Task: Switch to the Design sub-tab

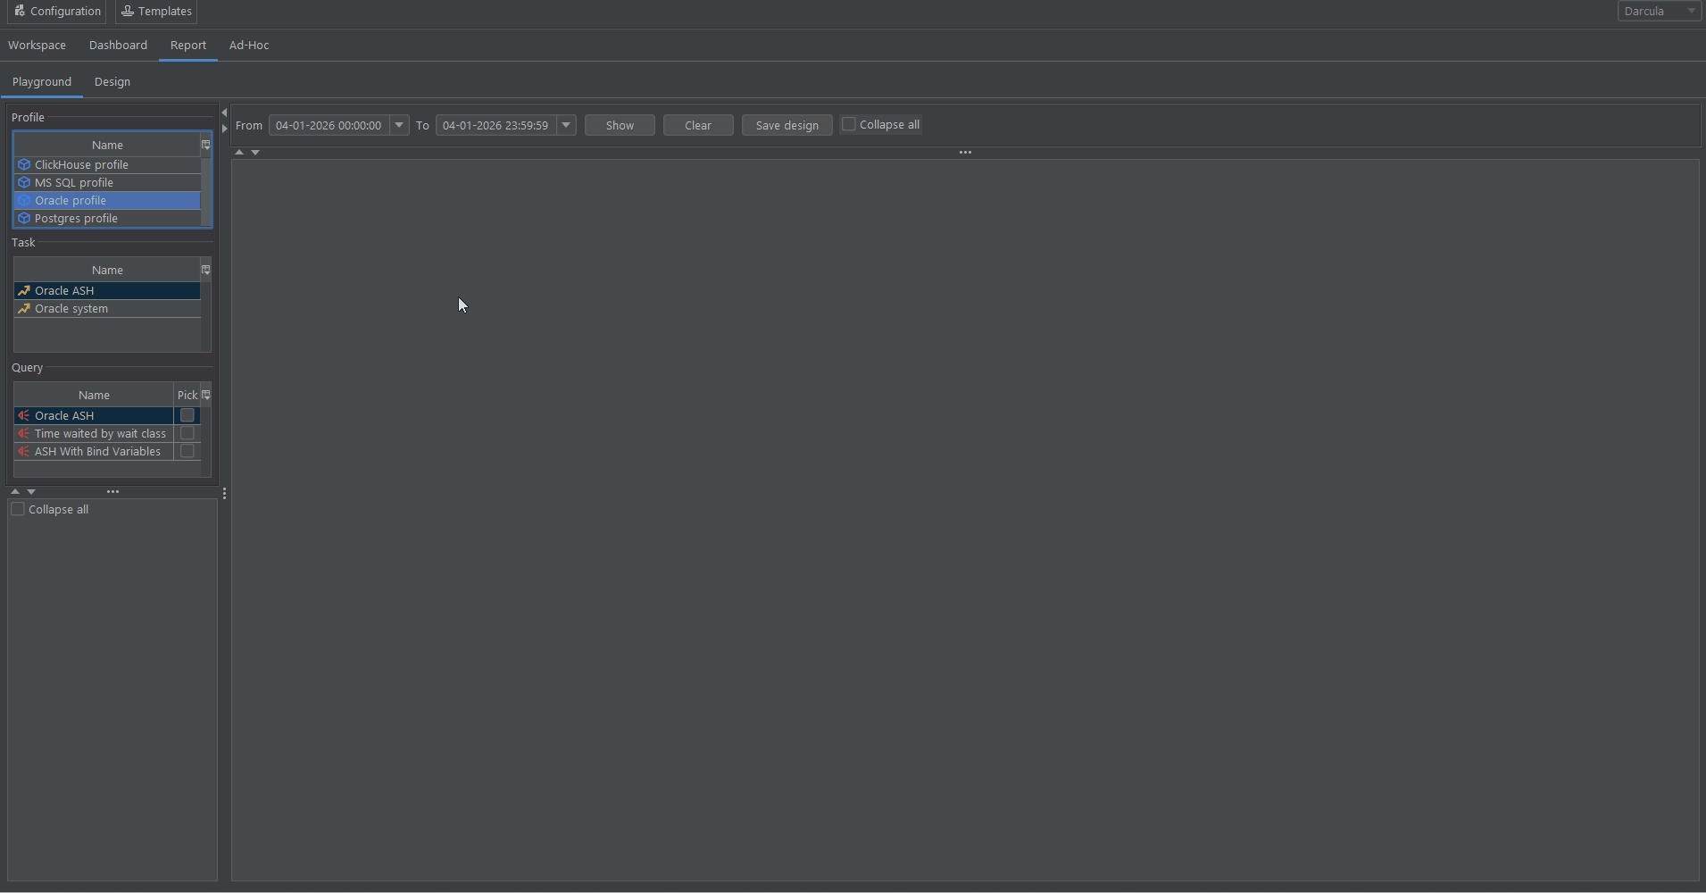Action: (112, 82)
